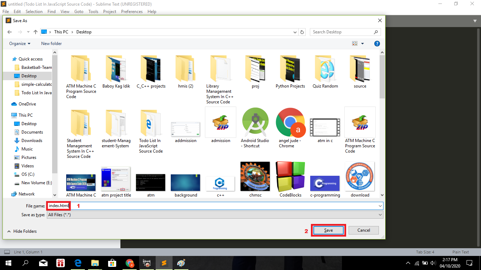Open the Sublime Text taskbar icon
Viewport: 481px width, 270px height.
point(164,263)
